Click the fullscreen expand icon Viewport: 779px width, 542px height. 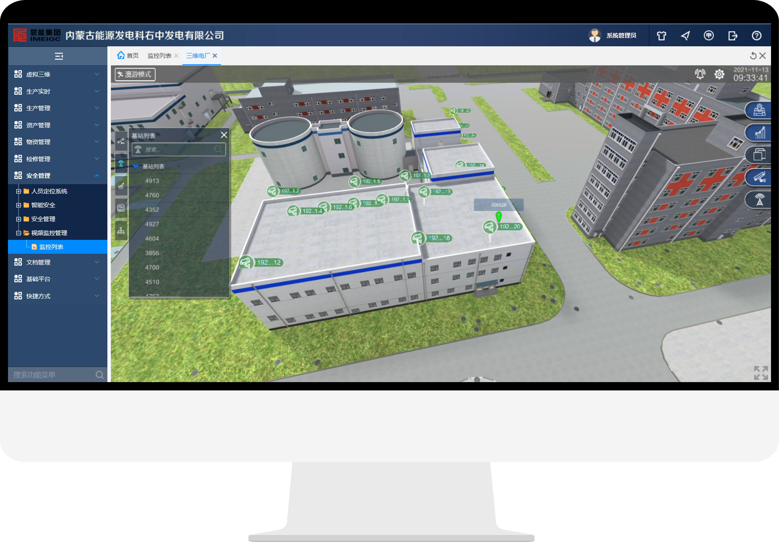(760, 373)
